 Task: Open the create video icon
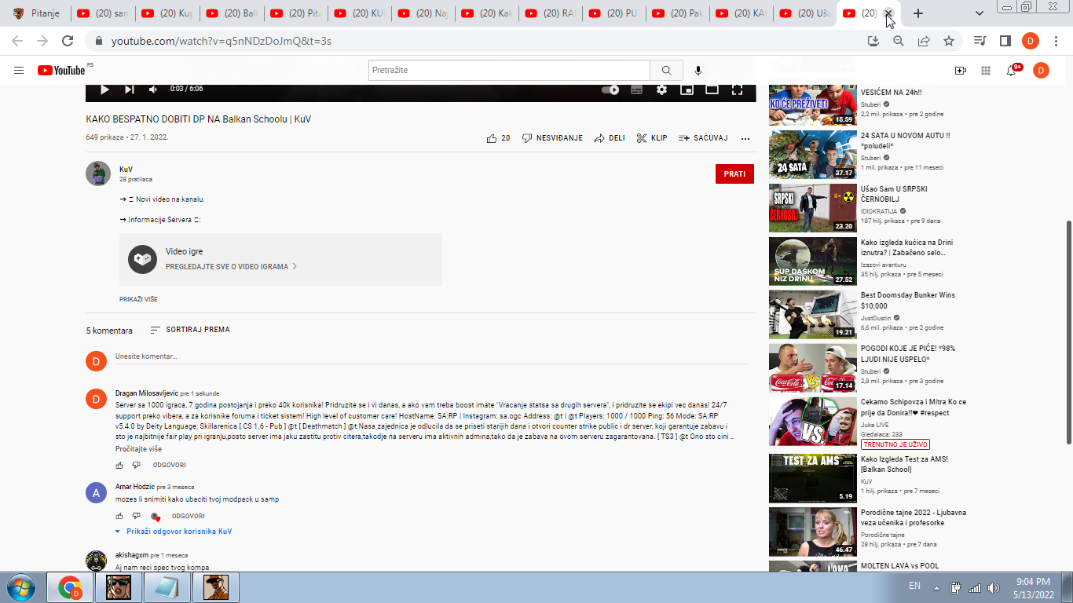[960, 71]
